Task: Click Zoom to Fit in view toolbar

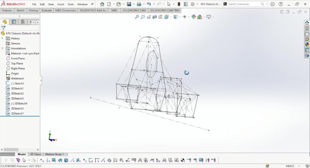Action: coord(137,17)
